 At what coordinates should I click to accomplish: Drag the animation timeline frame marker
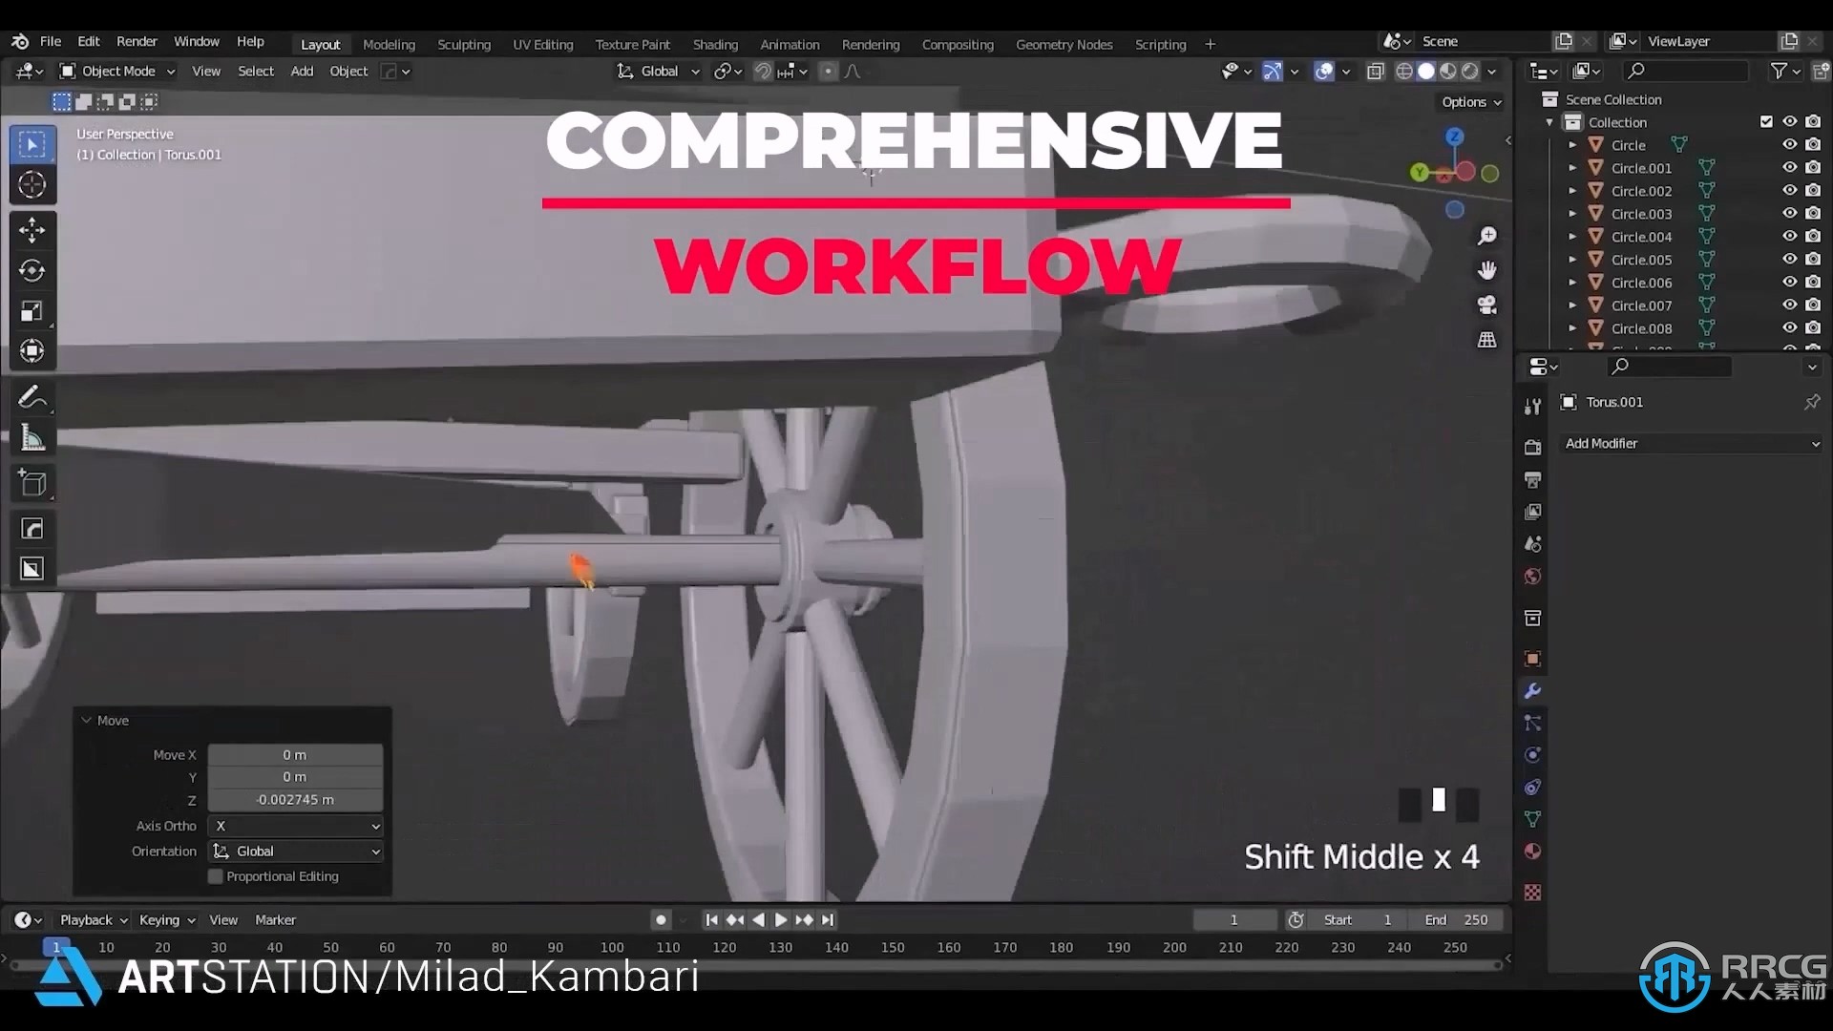56,945
